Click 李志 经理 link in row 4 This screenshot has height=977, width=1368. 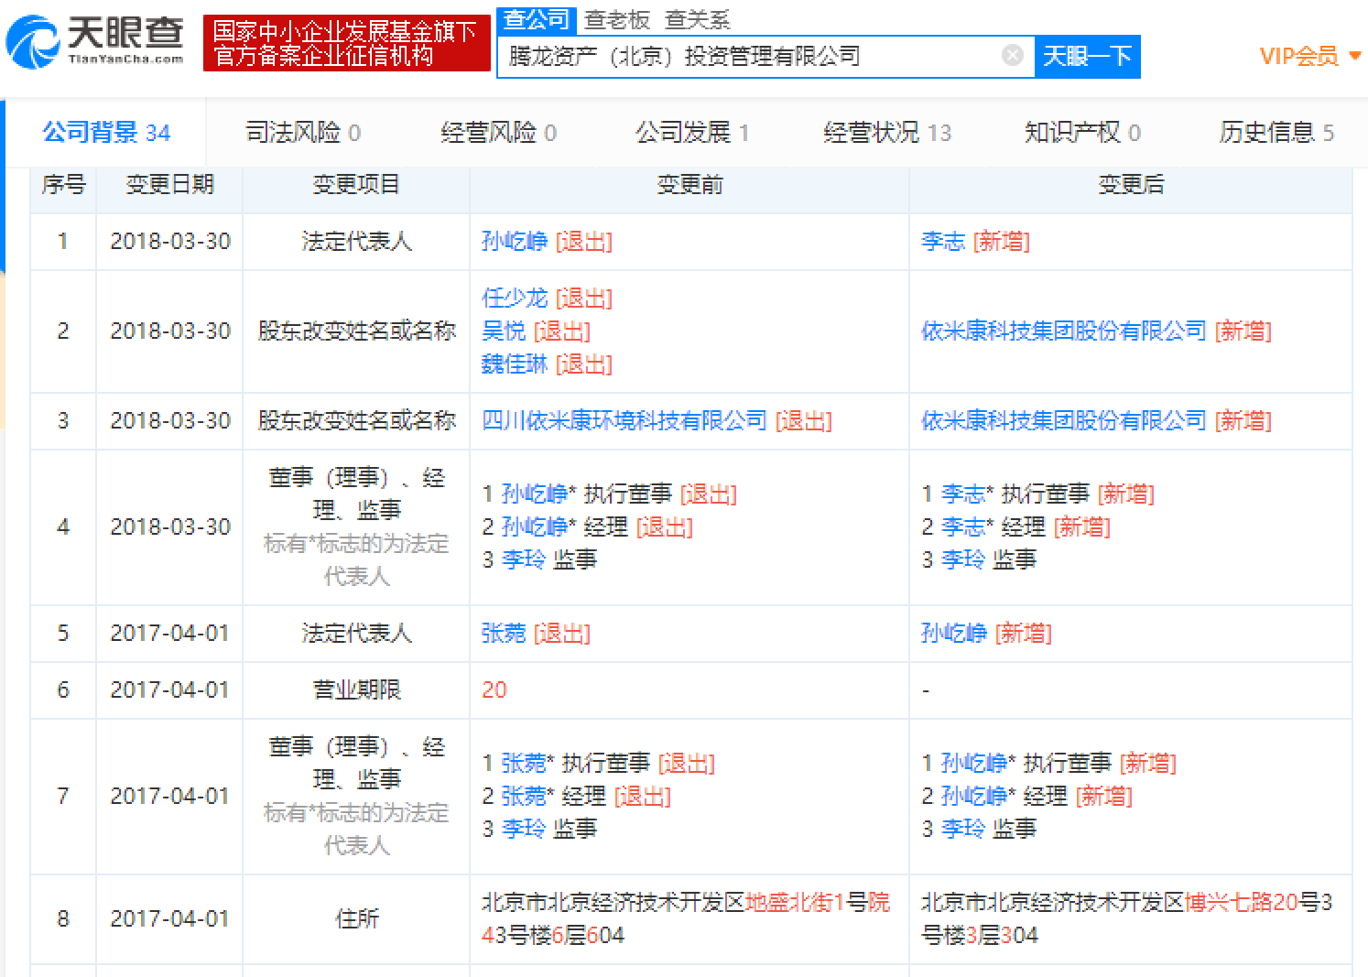point(963,527)
